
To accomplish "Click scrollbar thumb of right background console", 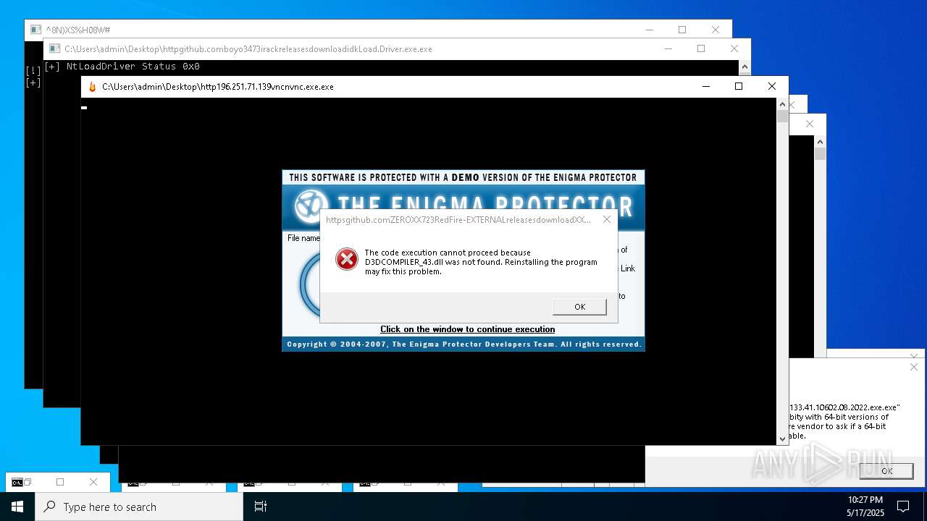I will click(x=820, y=154).
